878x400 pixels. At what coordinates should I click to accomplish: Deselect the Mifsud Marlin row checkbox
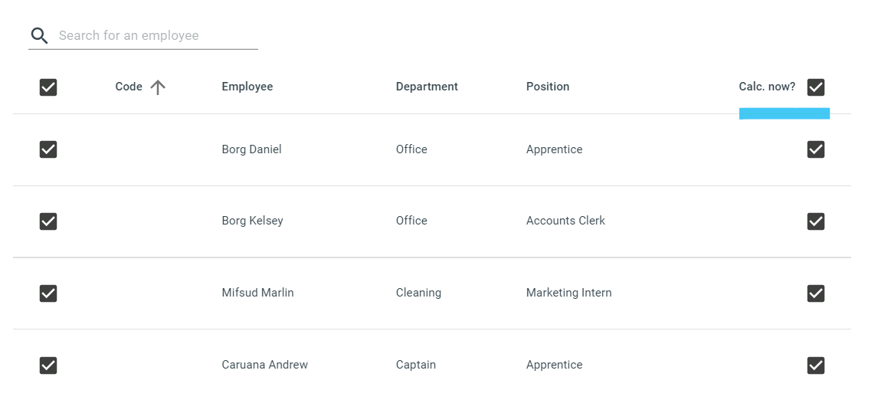pos(48,293)
